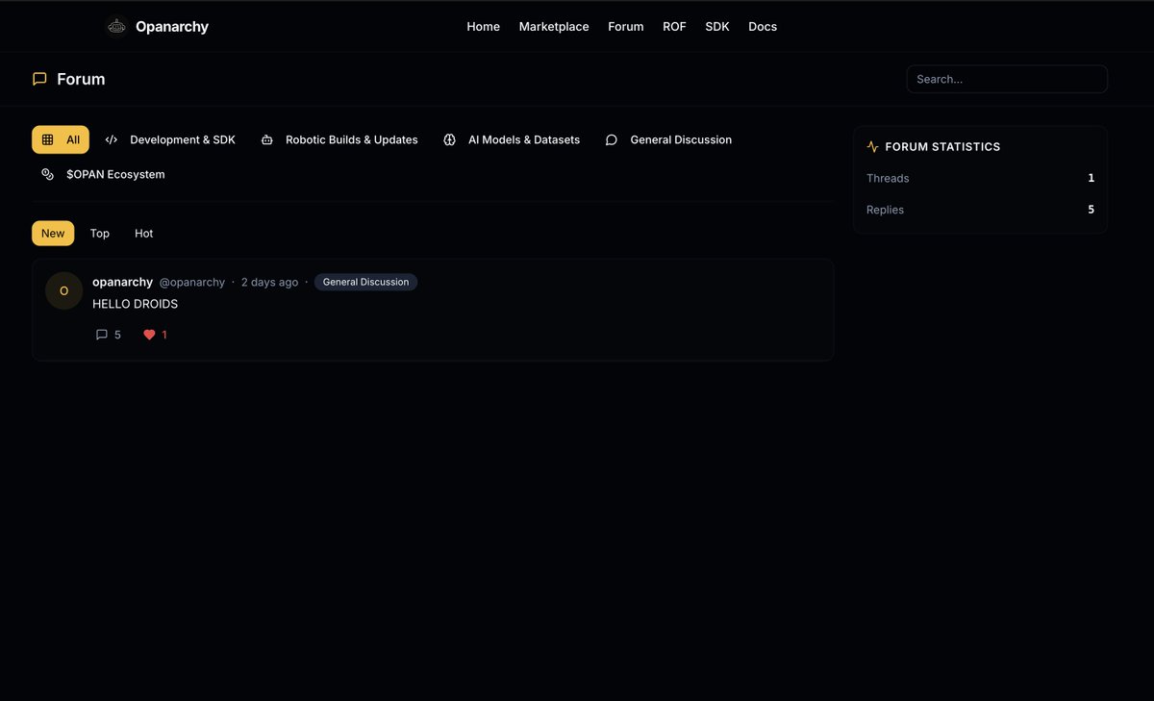
Task: Click the General Discussion tag on thread
Action: coord(365,282)
